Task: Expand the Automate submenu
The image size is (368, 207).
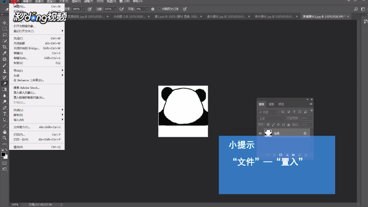Action: [37, 110]
